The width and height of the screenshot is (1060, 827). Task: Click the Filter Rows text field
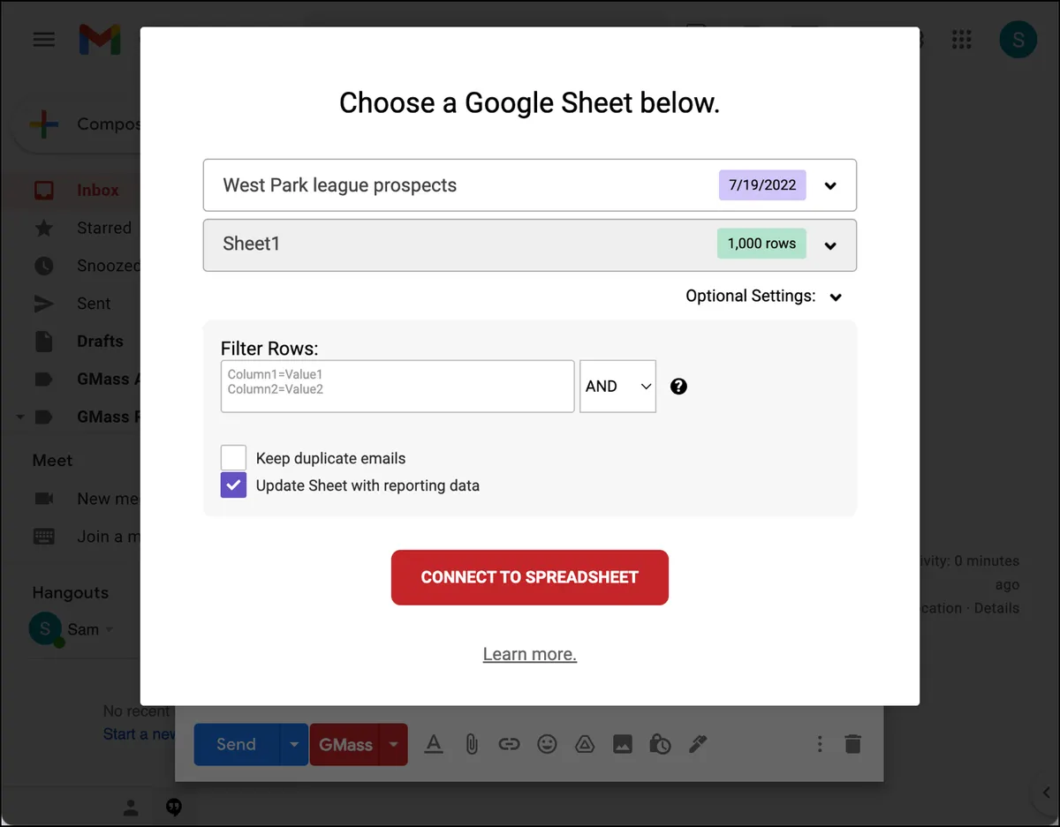(x=397, y=386)
